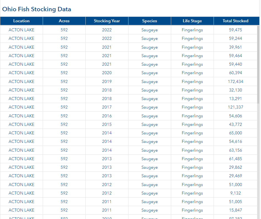The image size is (261, 219).
Task: Click acres 592 in the 51,005 row
Action: 64,202
